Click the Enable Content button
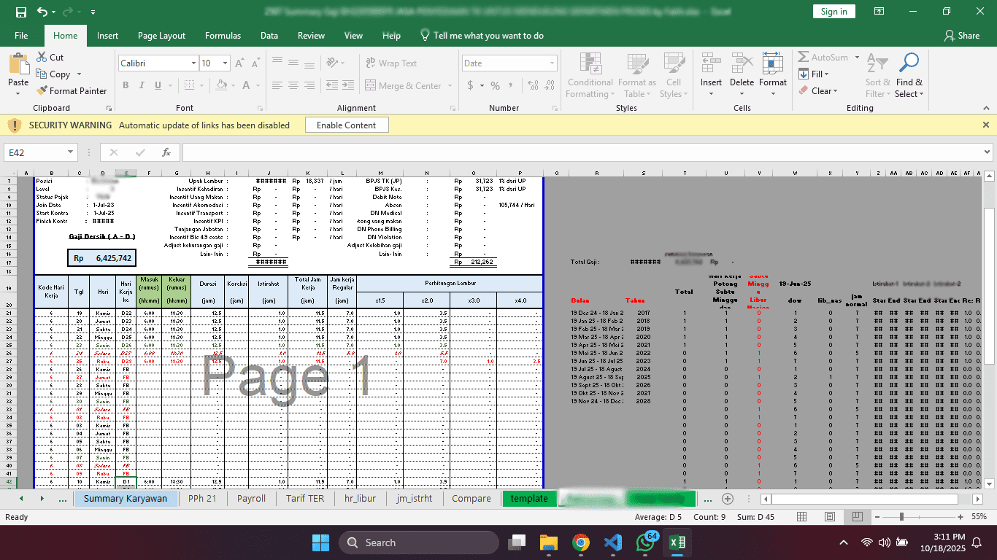This screenshot has width=997, height=560. pyautogui.click(x=347, y=125)
